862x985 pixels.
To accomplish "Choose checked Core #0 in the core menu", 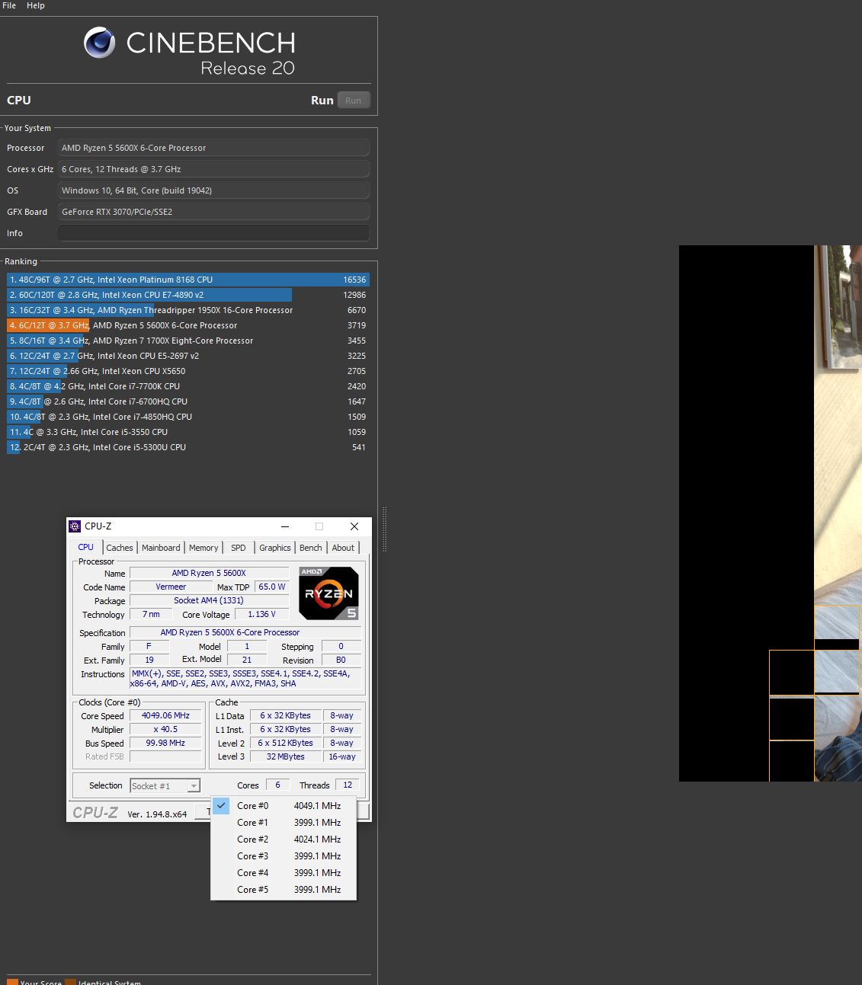I will 284,806.
